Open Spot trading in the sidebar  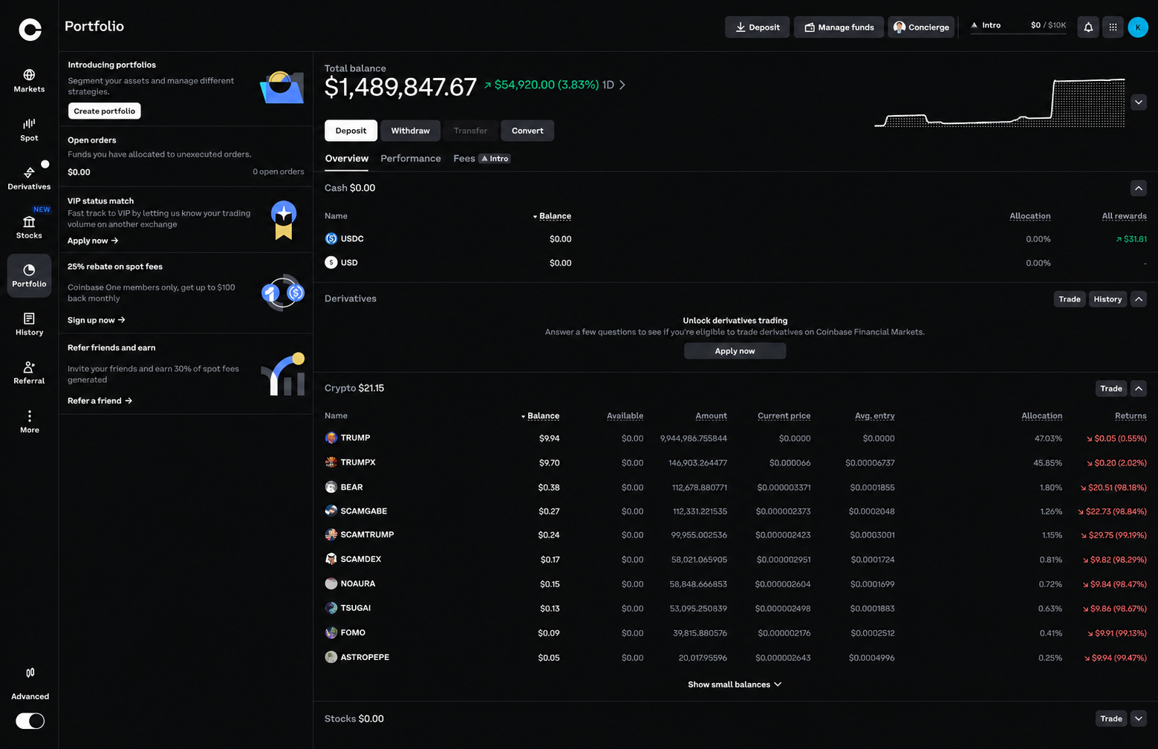pyautogui.click(x=29, y=129)
